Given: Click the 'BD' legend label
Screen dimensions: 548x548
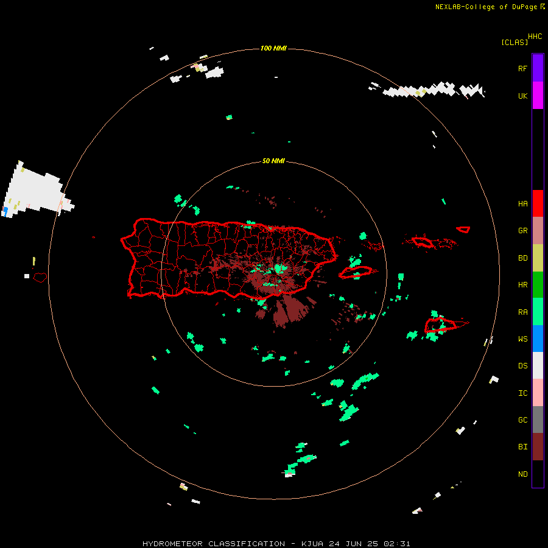Looking at the screenshot, I should tap(522, 258).
